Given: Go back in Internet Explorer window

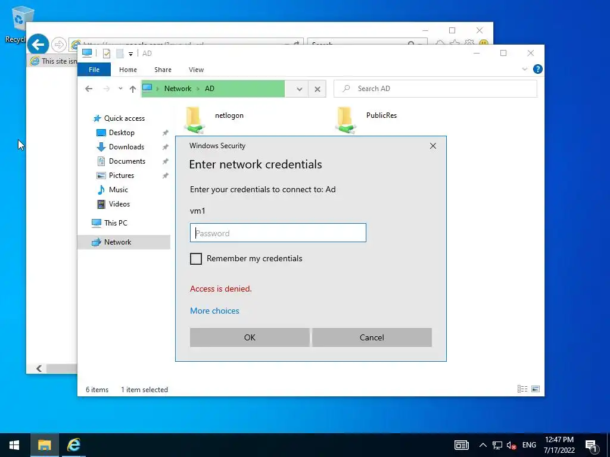Looking at the screenshot, I should 38,44.
